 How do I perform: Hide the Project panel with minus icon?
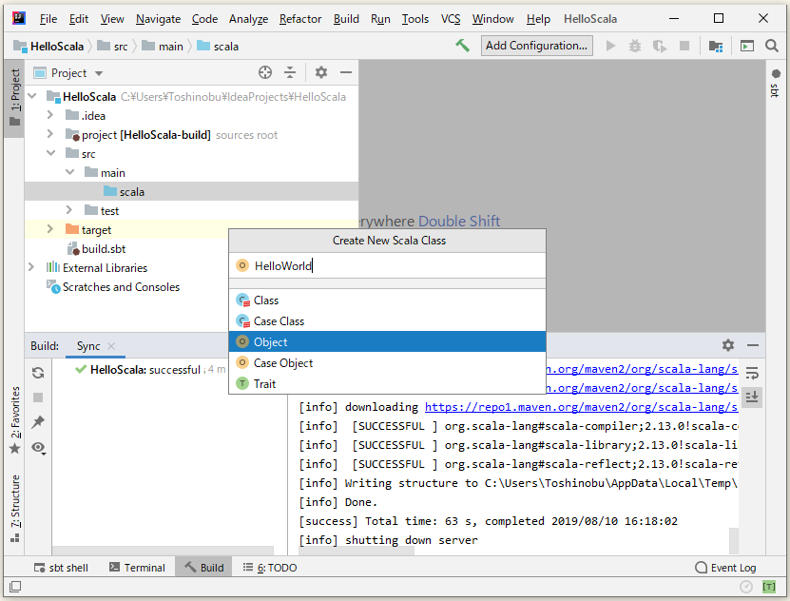346,72
